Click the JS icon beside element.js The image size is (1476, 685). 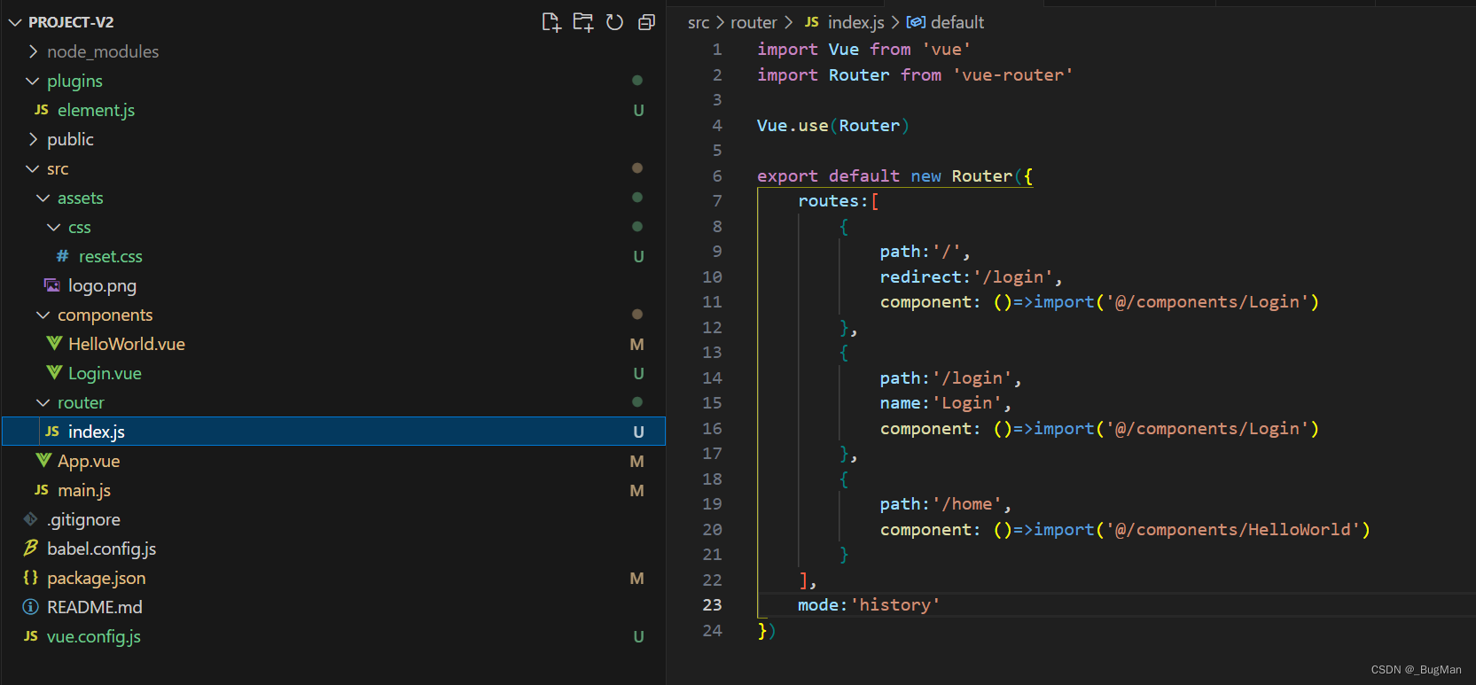click(x=42, y=110)
